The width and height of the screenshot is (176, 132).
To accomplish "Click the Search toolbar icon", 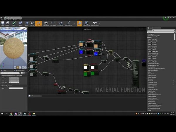I will point(20,24).
